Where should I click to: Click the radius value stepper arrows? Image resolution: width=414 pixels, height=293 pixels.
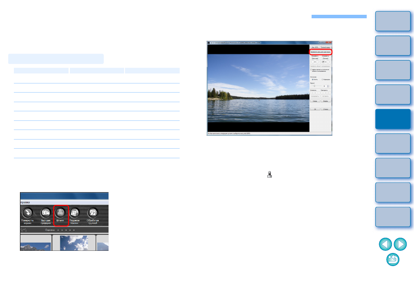coord(328,86)
